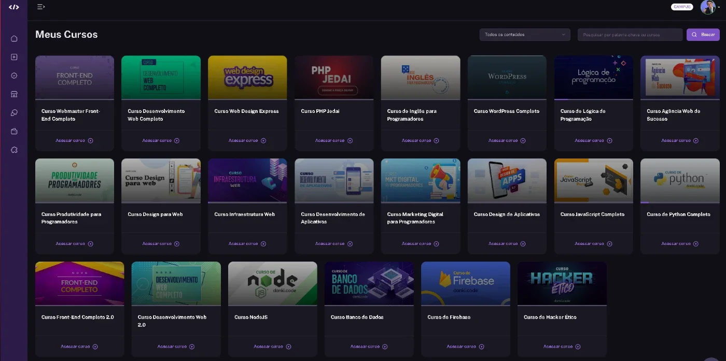Open the store icon in sidebar
The height and width of the screenshot is (361, 726).
(14, 94)
